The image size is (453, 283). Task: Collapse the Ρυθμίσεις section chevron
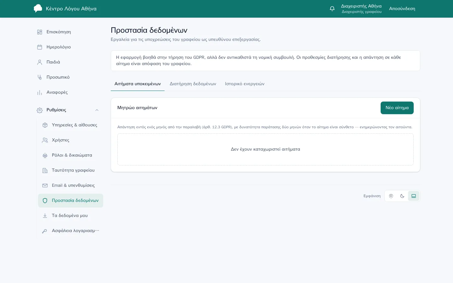pos(97,110)
